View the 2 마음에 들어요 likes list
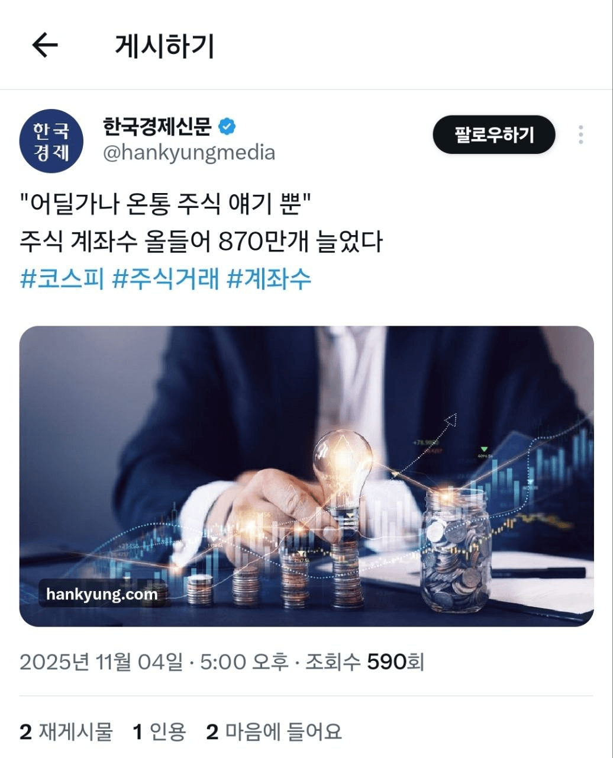The width and height of the screenshot is (613, 758). pyautogui.click(x=274, y=732)
